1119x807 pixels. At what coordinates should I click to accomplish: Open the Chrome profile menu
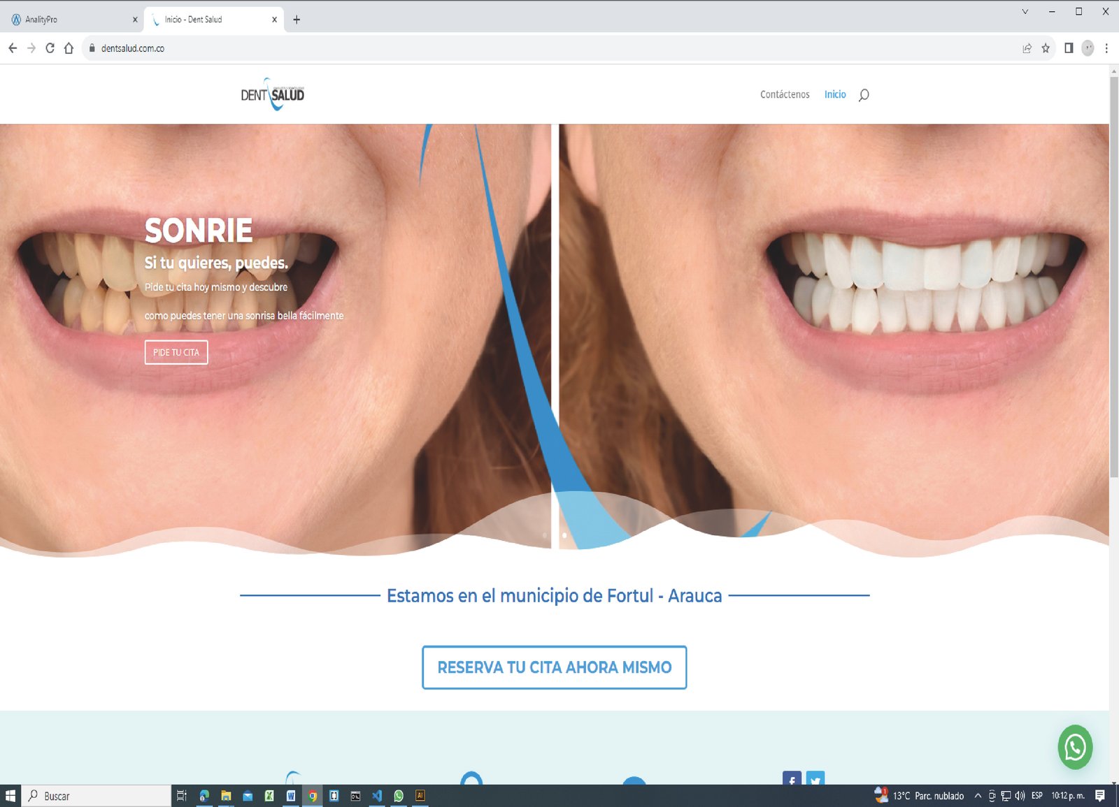[1088, 48]
